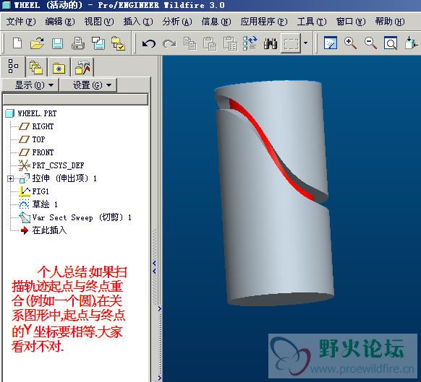Click the Copy icon
This screenshot has height=382, width=421.
pyautogui.click(x=190, y=43)
